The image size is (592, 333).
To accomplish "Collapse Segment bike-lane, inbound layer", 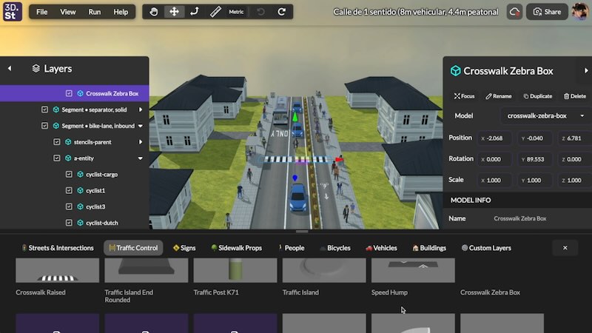I will 141,126.
